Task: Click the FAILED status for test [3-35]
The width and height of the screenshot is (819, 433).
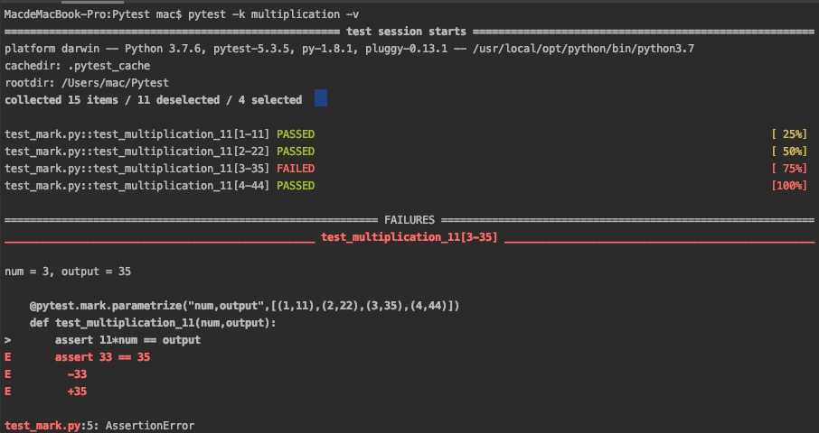Action: pyautogui.click(x=296, y=169)
